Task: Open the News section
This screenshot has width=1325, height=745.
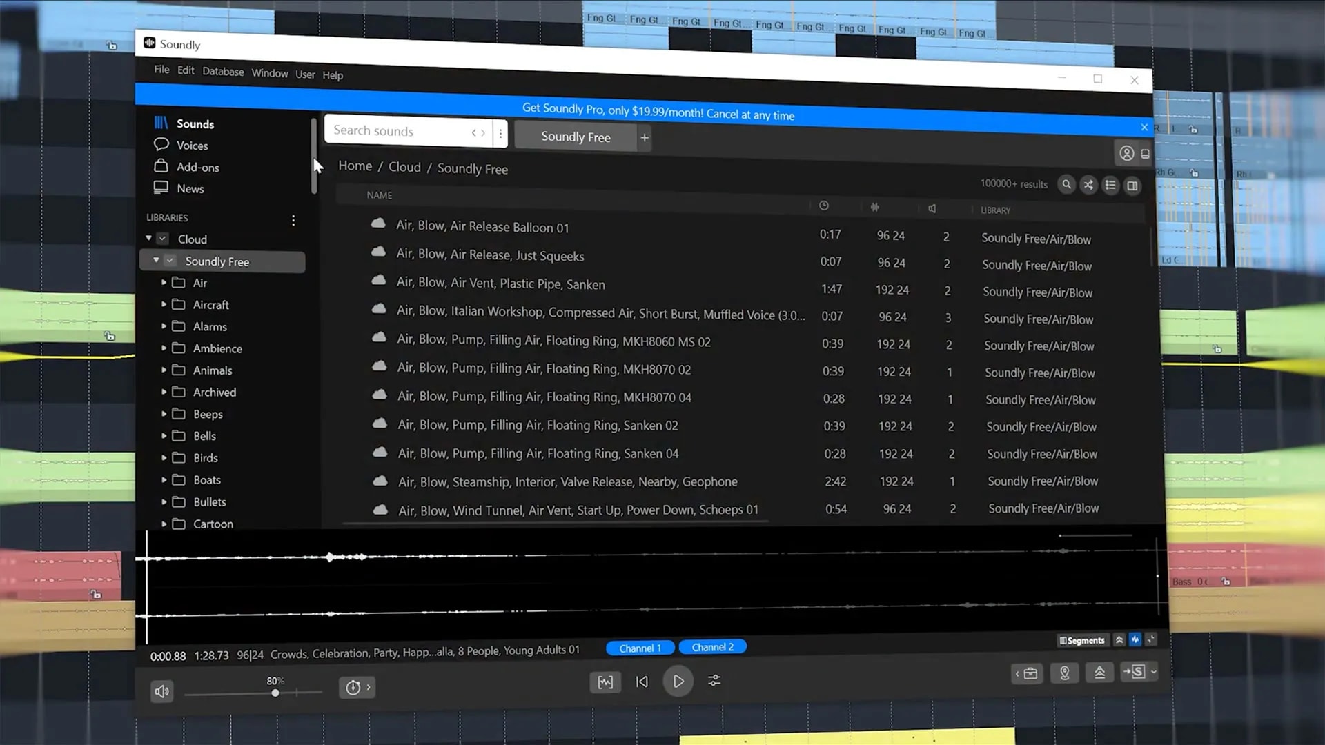Action: tap(190, 188)
